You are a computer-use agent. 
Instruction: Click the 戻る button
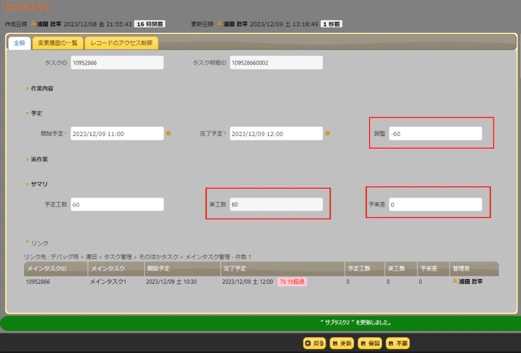click(314, 344)
